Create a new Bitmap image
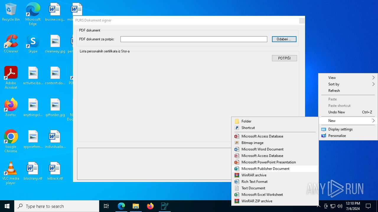The image size is (378, 212). pos(275,143)
